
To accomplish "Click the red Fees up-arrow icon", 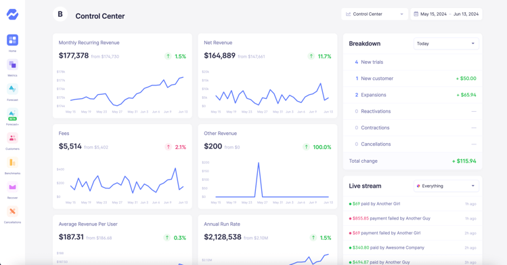I will click(x=168, y=147).
